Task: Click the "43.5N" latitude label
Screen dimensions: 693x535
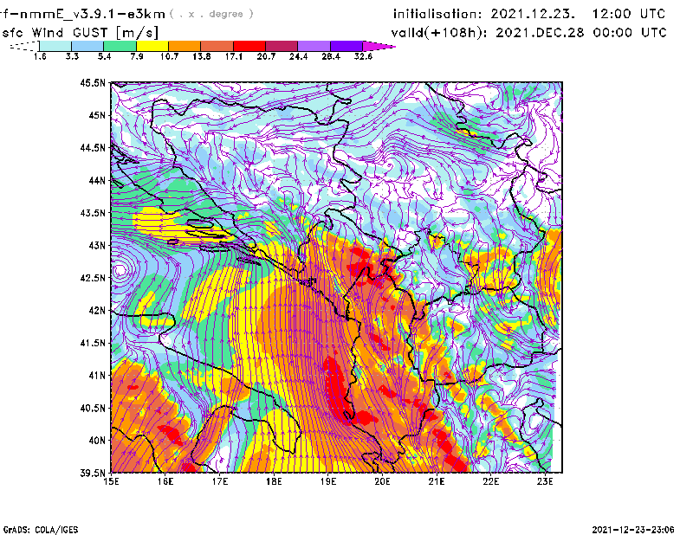Action: [x=93, y=213]
